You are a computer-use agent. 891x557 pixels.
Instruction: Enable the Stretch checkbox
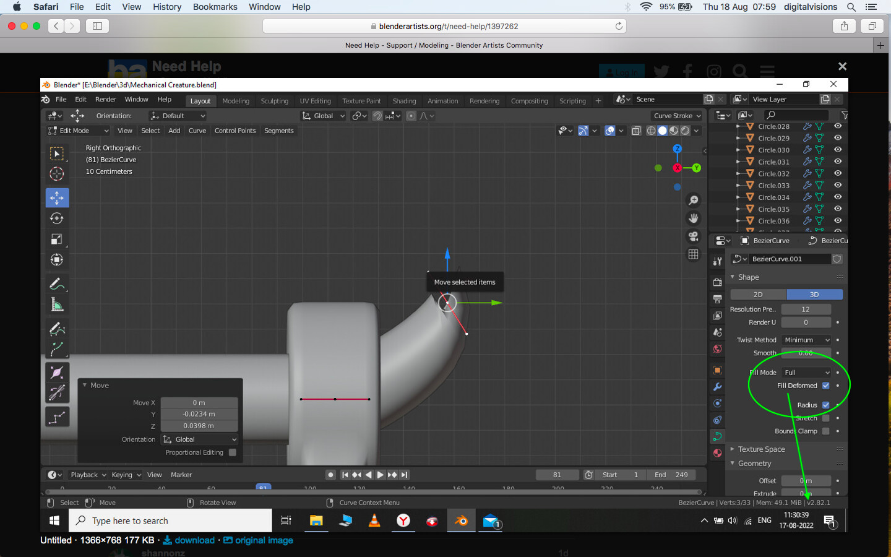pos(826,418)
